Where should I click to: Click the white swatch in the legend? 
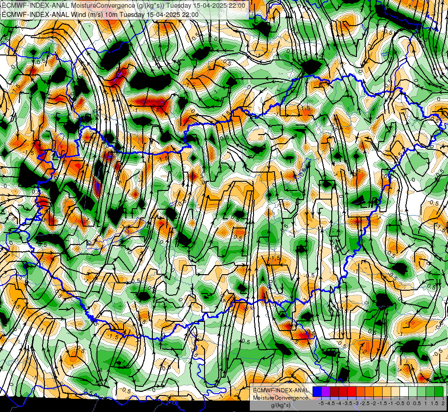click(x=404, y=392)
